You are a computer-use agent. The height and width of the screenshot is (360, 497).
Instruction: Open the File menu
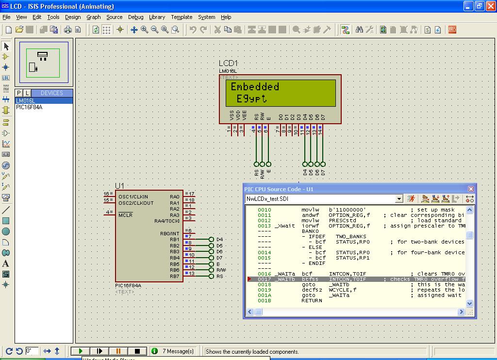coord(6,17)
